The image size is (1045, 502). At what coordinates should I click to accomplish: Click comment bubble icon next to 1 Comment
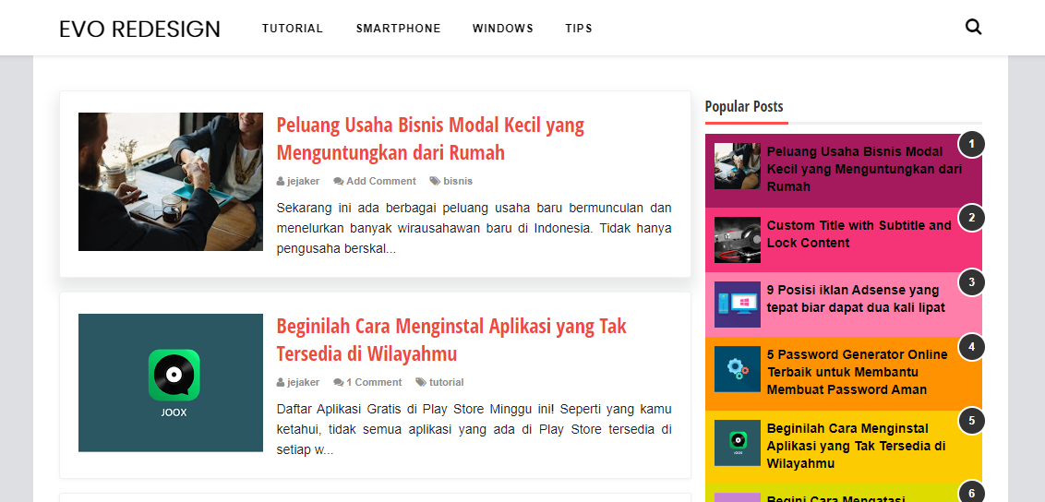339,382
